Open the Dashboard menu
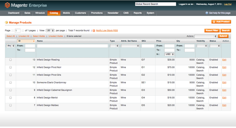236x128 pixels. coord(14,13)
